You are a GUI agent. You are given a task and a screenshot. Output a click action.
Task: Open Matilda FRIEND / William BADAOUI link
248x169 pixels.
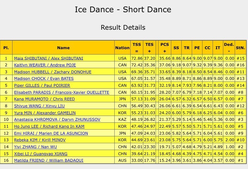[49, 160]
